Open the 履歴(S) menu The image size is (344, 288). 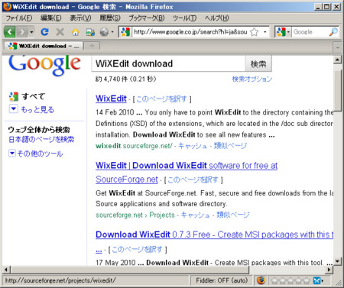pyautogui.click(x=110, y=18)
